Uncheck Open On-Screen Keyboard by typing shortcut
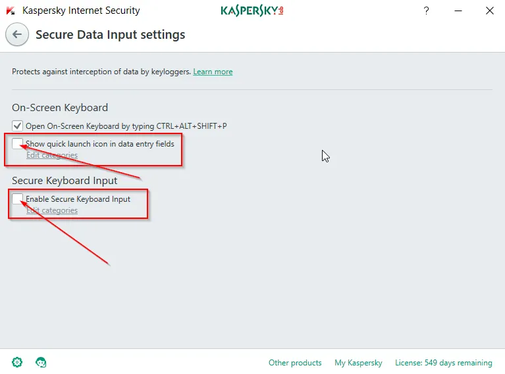The width and height of the screenshot is (505, 374). tap(17, 126)
